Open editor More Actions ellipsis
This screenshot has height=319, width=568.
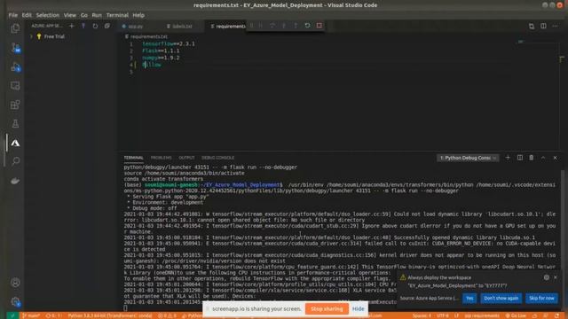(x=555, y=26)
